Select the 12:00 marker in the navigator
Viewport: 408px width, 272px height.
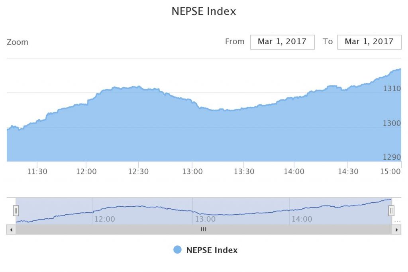tap(104, 219)
